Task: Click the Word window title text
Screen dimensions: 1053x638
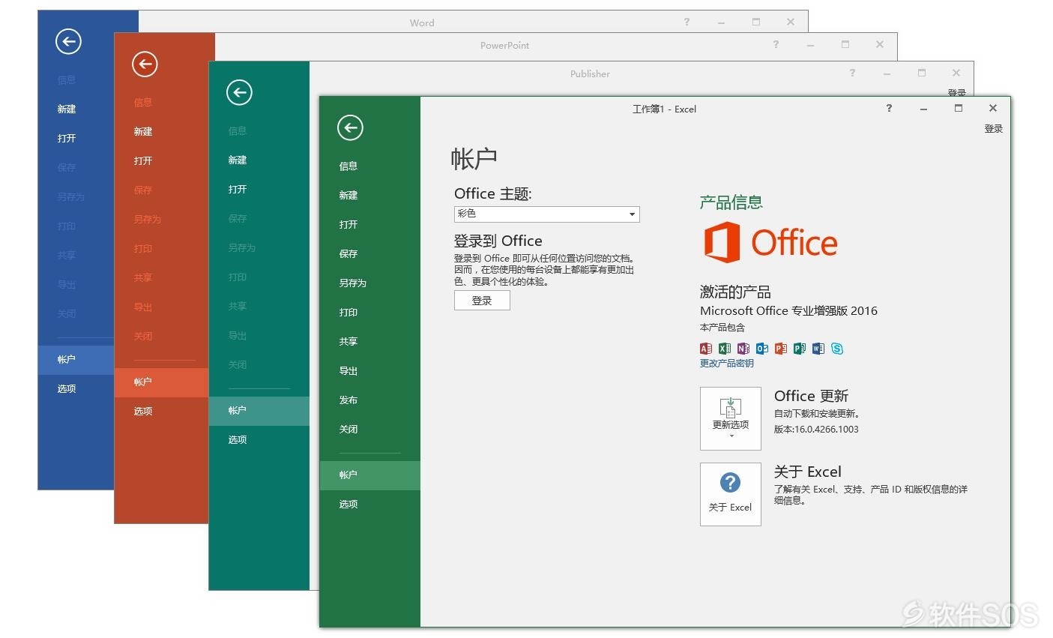Action: pyautogui.click(x=422, y=22)
